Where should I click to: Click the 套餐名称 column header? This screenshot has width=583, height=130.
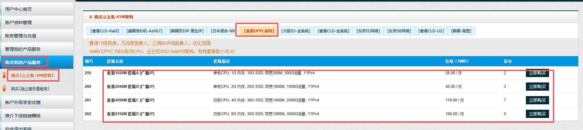coord(115,61)
